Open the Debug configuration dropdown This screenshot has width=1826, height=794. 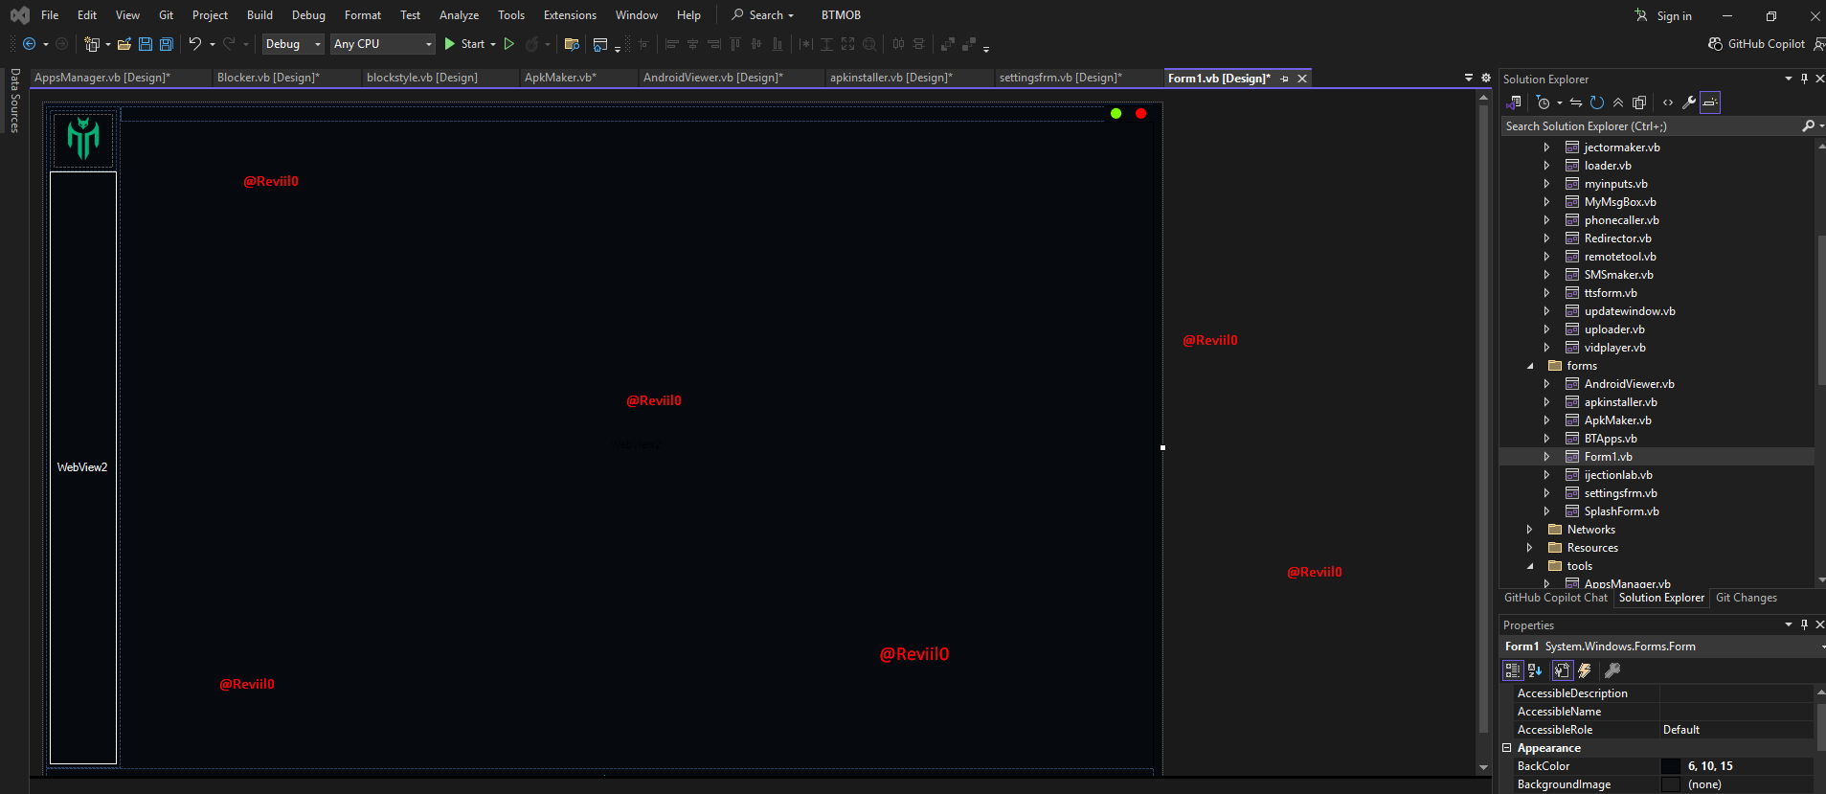pyautogui.click(x=293, y=44)
